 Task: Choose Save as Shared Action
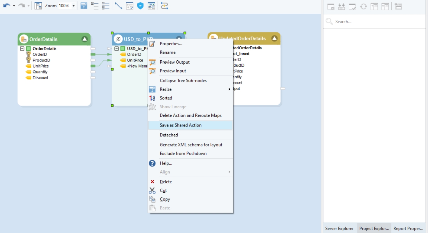(181, 125)
